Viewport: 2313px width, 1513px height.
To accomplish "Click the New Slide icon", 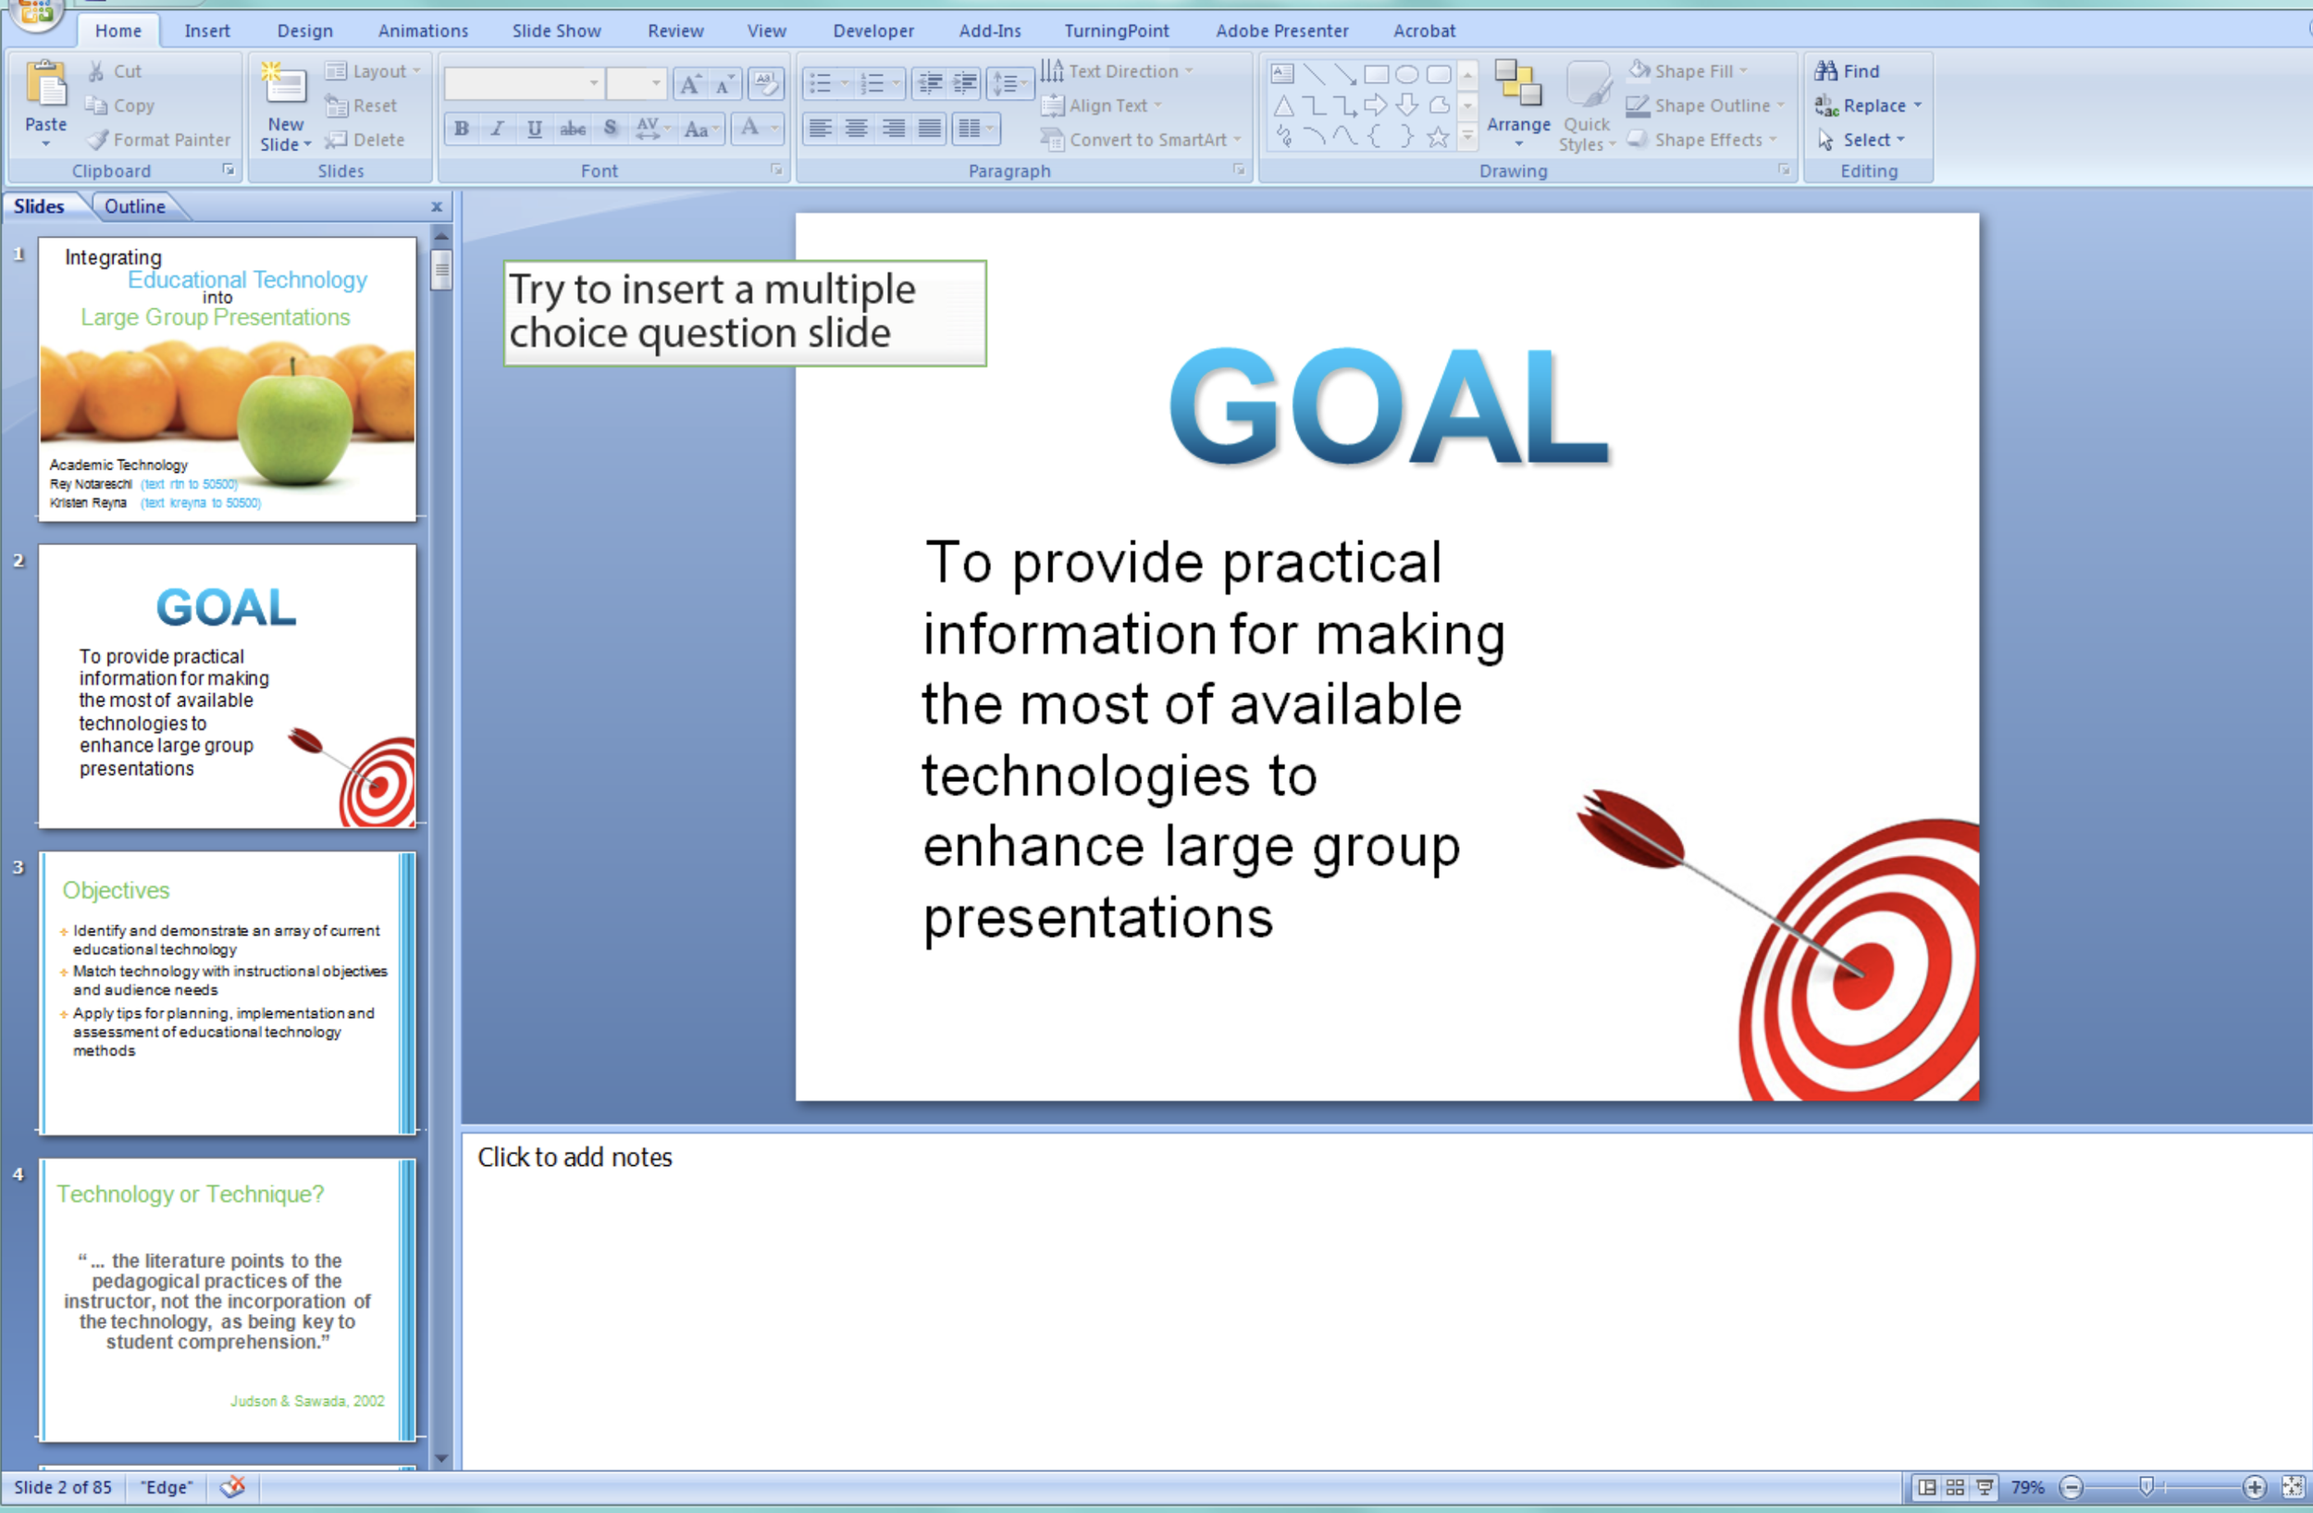I will point(284,85).
